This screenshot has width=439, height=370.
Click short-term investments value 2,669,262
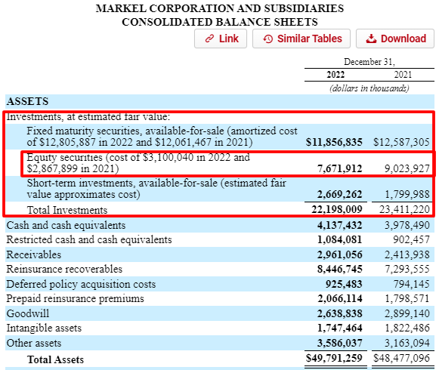point(339,194)
